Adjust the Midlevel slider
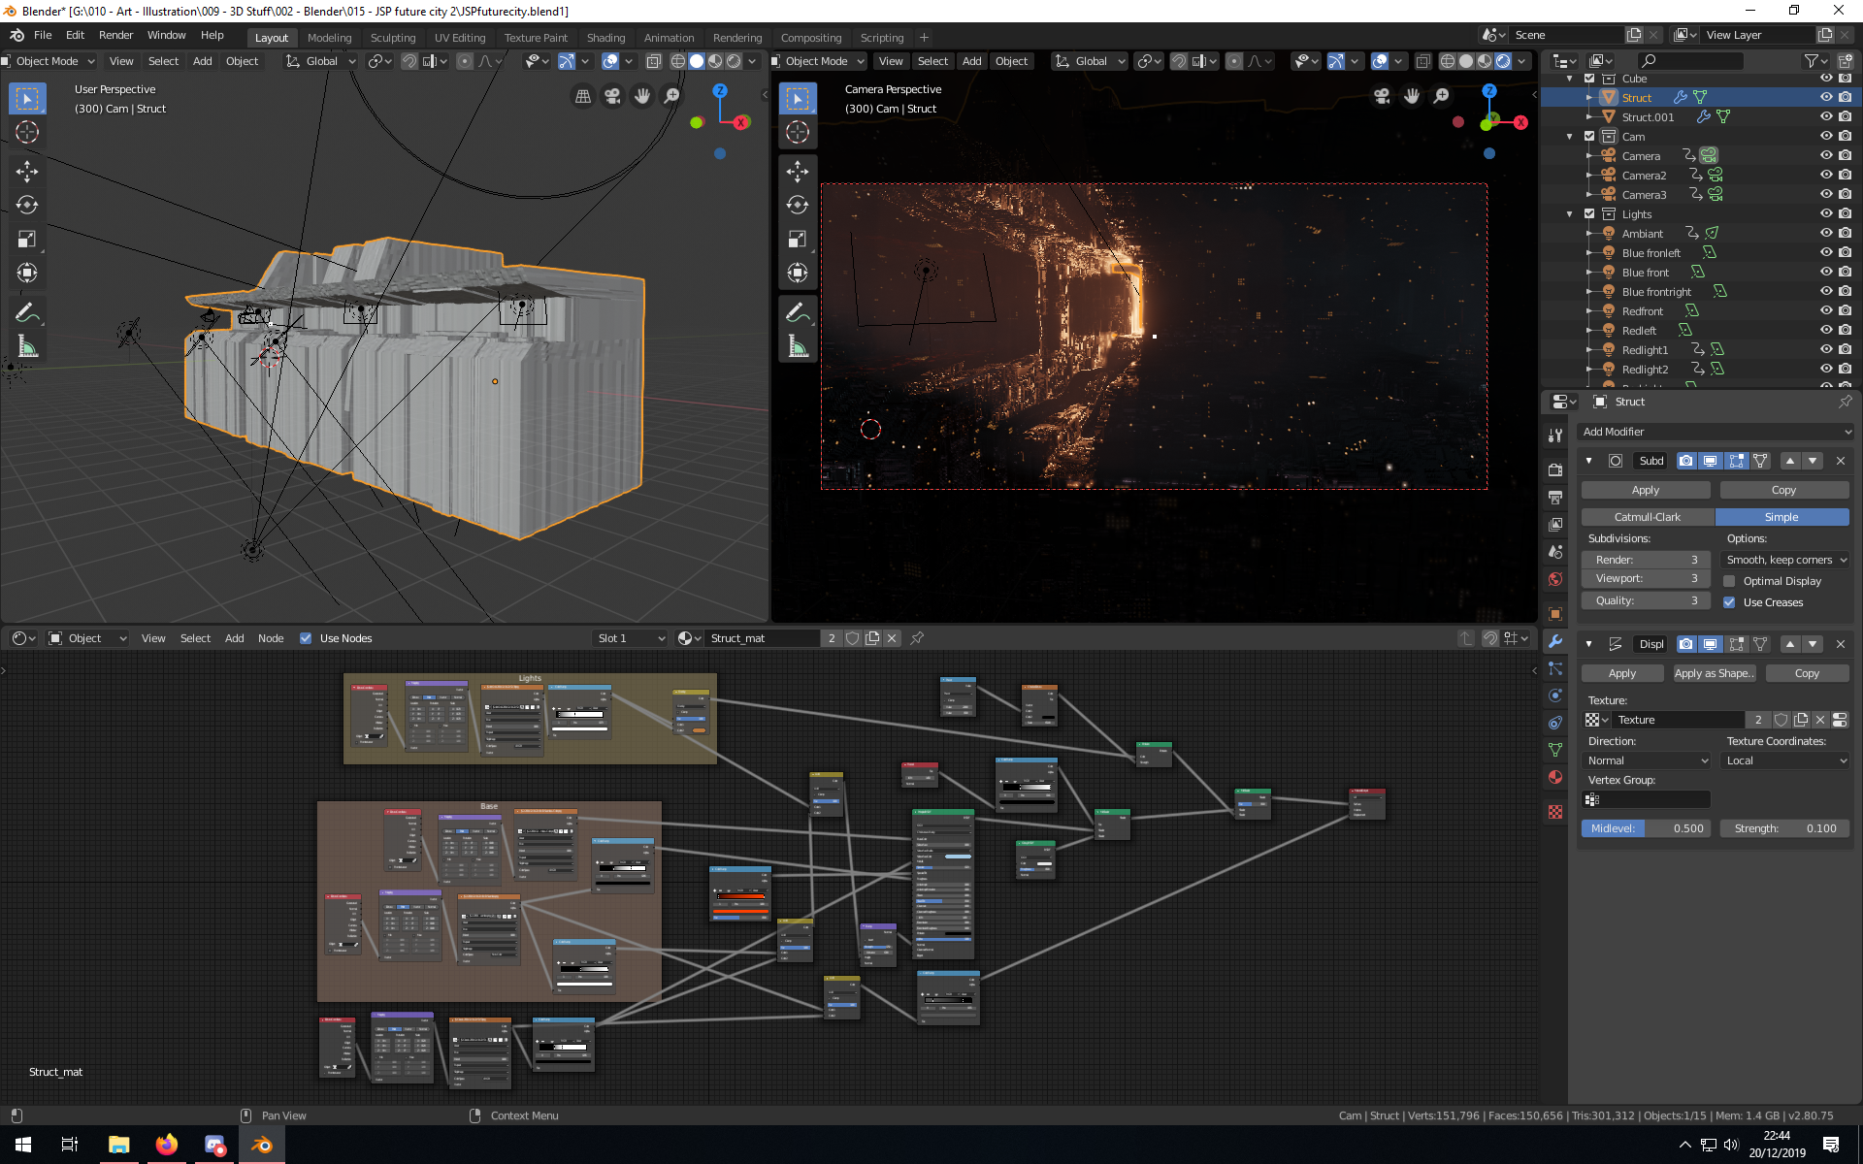 (x=1646, y=828)
